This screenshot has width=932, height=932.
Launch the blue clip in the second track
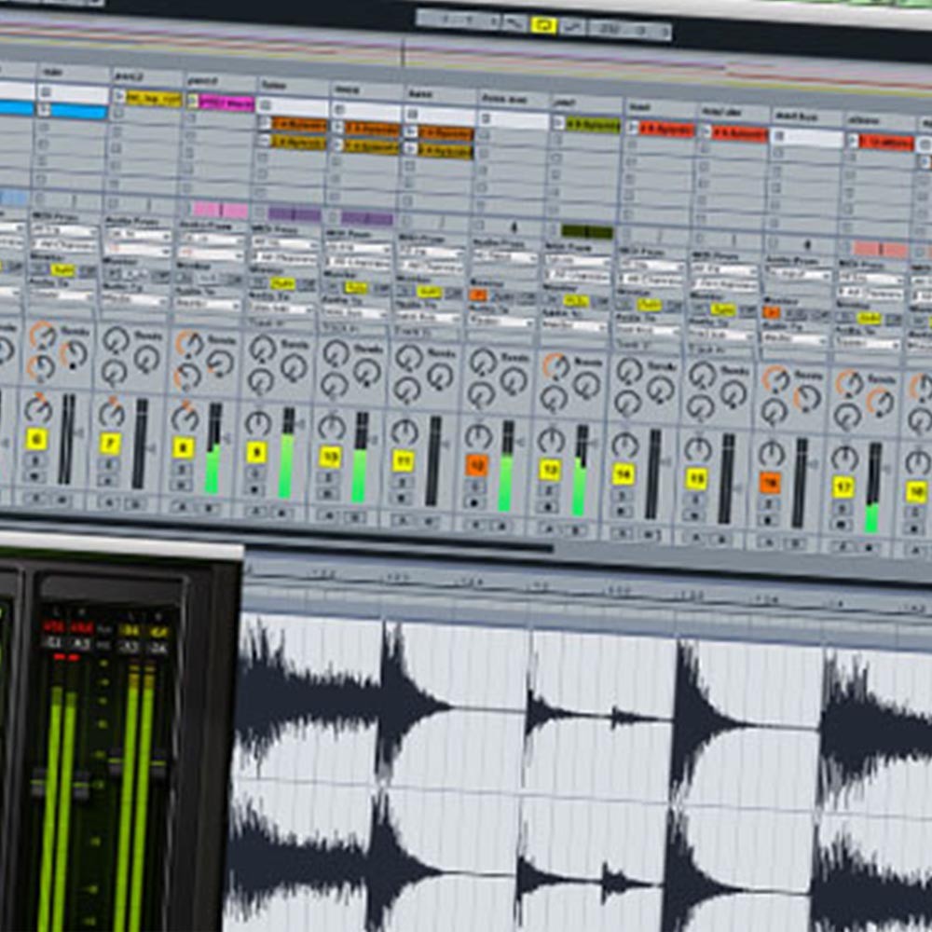coord(78,112)
